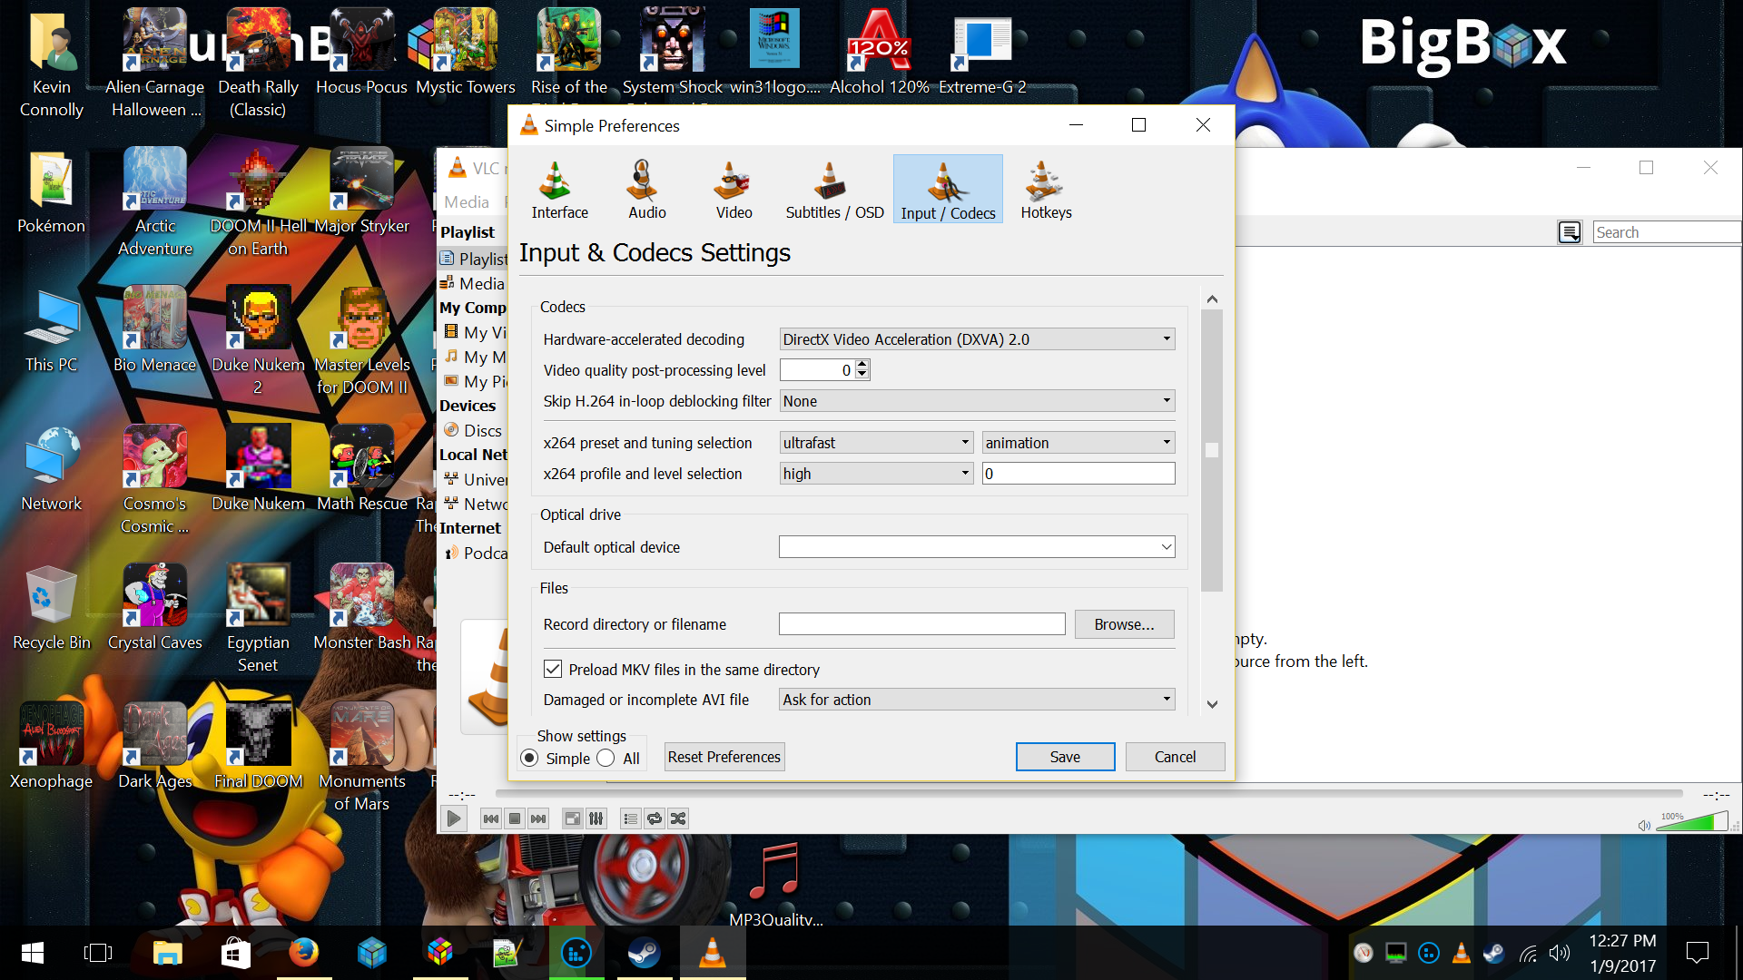Toggle the VLC loop mode button
The image size is (1743, 980).
coord(655,818)
